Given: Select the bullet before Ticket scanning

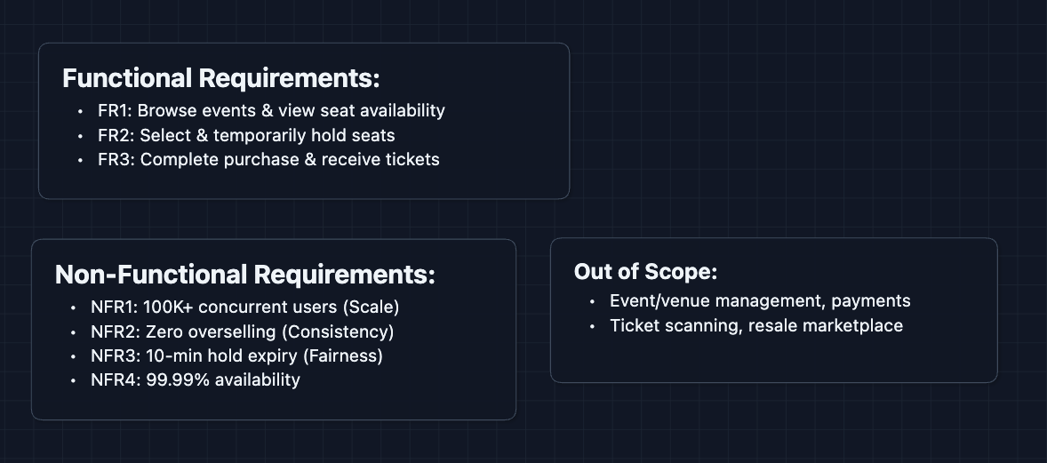Looking at the screenshot, I should 592,326.
